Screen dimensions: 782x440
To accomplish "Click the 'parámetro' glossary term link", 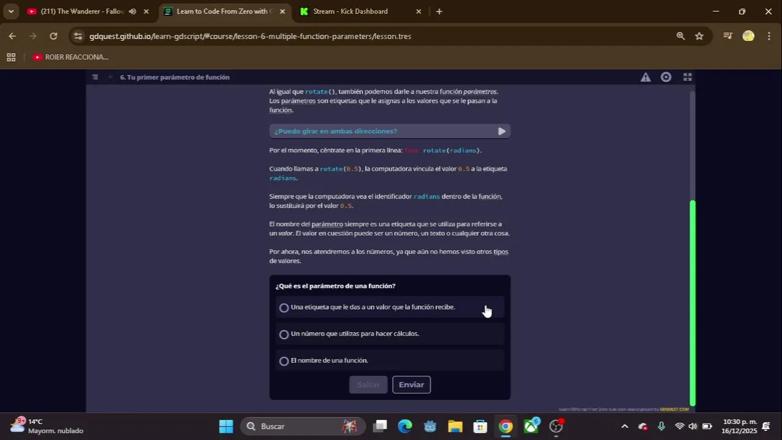I will 327,224.
